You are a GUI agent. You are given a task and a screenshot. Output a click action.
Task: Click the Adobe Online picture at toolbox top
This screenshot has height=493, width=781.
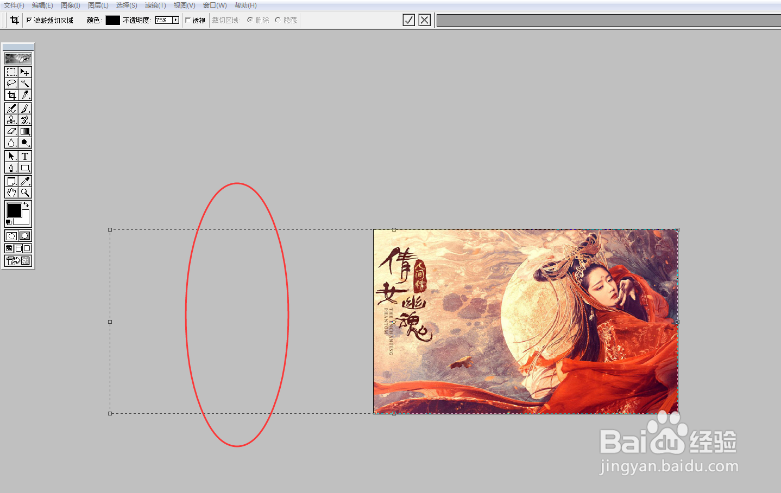coord(18,59)
